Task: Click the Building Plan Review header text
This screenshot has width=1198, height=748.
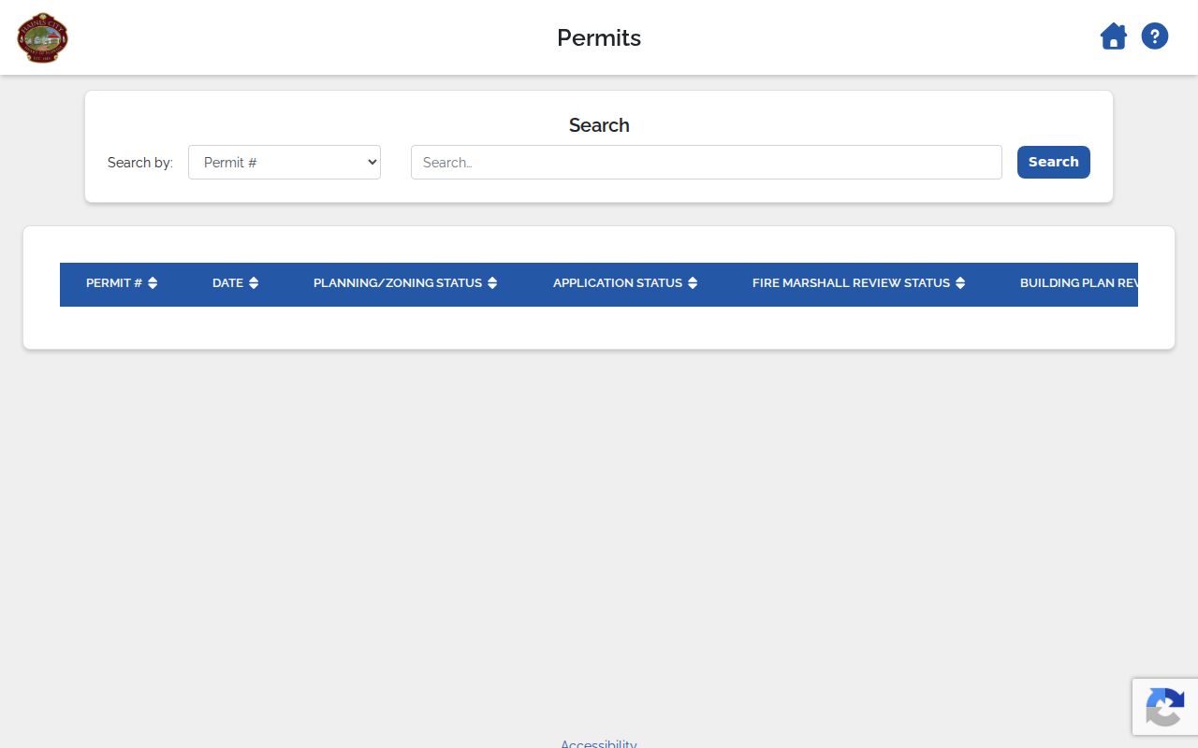Action: 1079,283
